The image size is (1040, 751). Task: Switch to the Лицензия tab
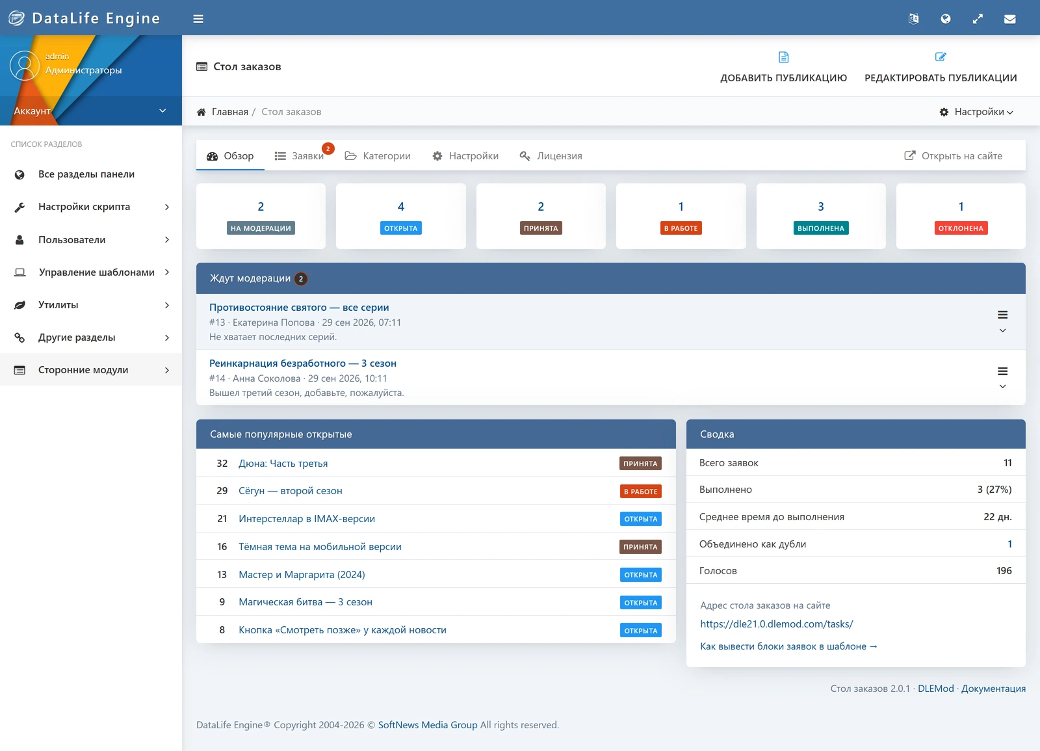[x=551, y=156]
